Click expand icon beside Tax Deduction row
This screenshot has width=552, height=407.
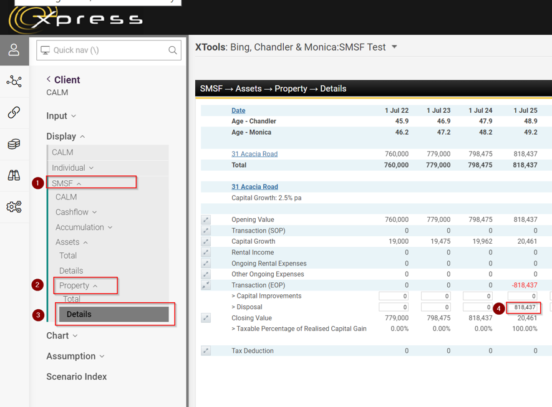[206, 351]
